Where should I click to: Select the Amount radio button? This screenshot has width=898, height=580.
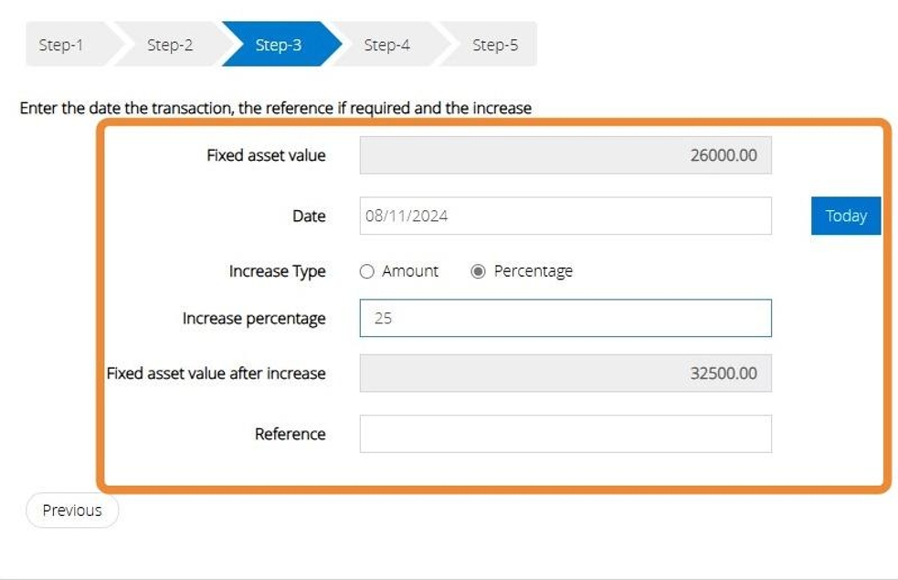367,271
